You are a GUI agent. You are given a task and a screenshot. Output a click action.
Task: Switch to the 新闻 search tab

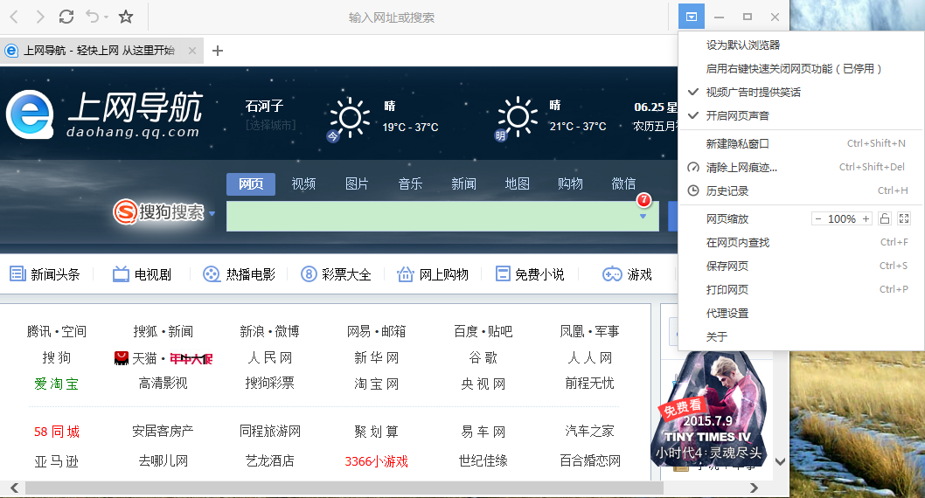(x=463, y=183)
